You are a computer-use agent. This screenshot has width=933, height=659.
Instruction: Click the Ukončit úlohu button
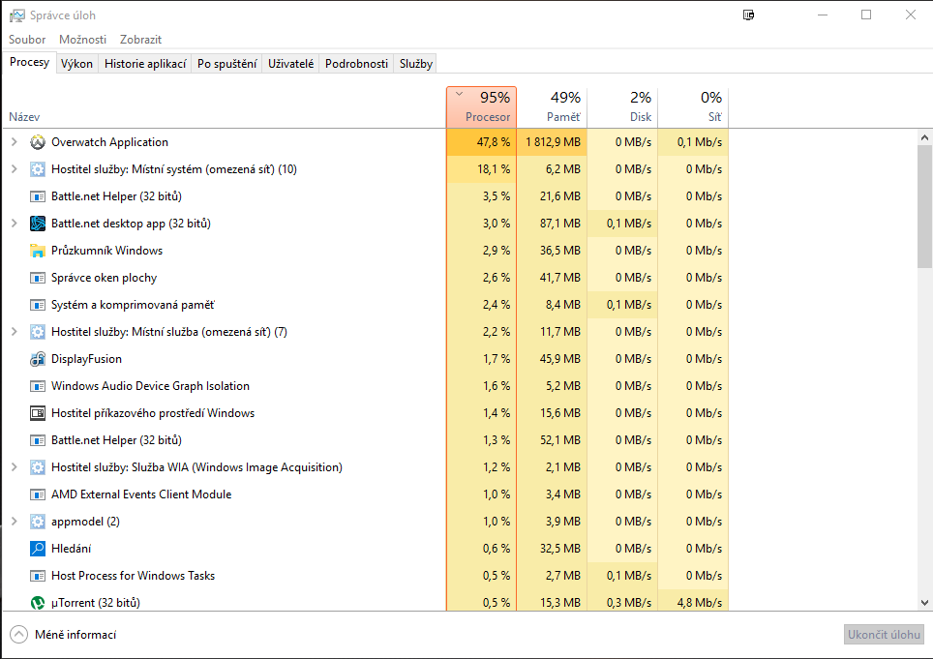pyautogui.click(x=884, y=635)
